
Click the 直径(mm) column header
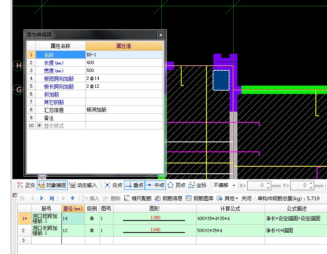(x=73, y=208)
